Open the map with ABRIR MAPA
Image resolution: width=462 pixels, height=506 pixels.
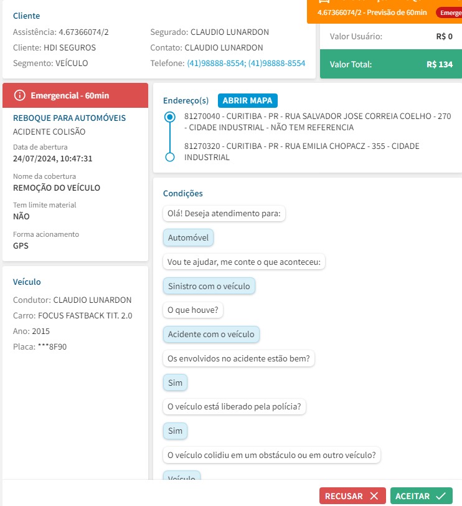[248, 100]
